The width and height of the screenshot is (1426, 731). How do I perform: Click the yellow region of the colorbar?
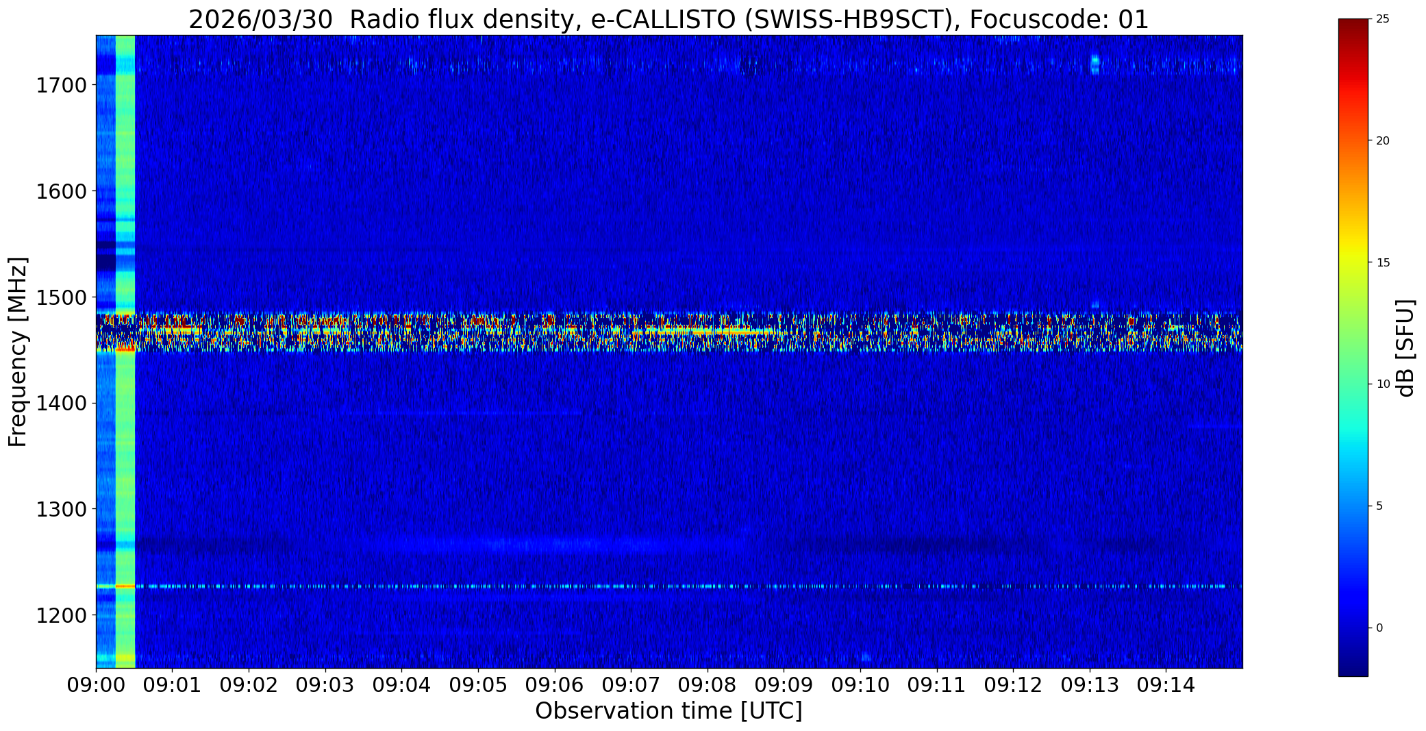pos(1353,257)
